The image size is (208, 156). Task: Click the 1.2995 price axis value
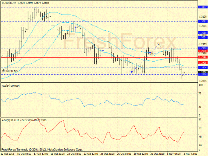click(203, 44)
